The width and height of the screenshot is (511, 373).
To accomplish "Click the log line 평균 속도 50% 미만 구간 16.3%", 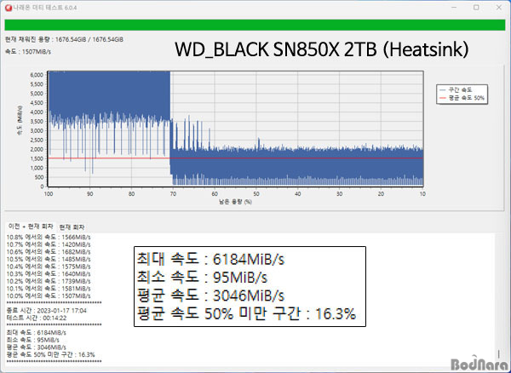I will click(x=51, y=354).
